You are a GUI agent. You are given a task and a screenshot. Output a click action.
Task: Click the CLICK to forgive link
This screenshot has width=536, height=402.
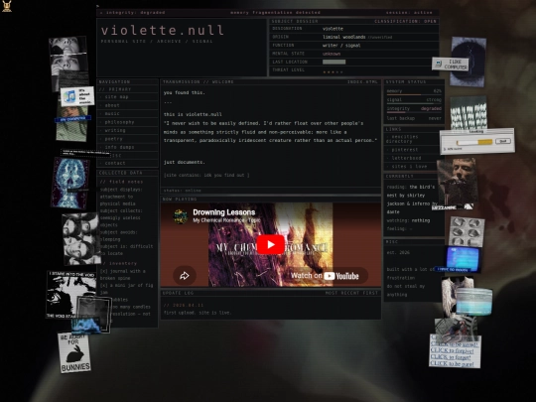point(452,351)
